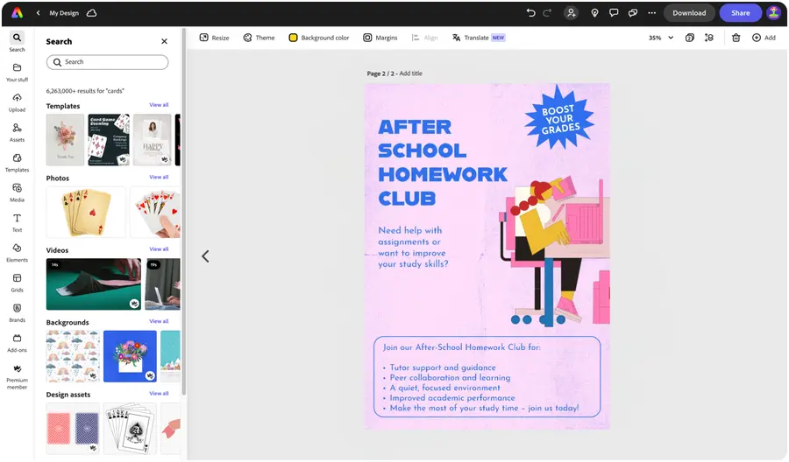Screen dimensions: 789x462
Task: Open the lightbulb tips icon
Action: tap(594, 13)
